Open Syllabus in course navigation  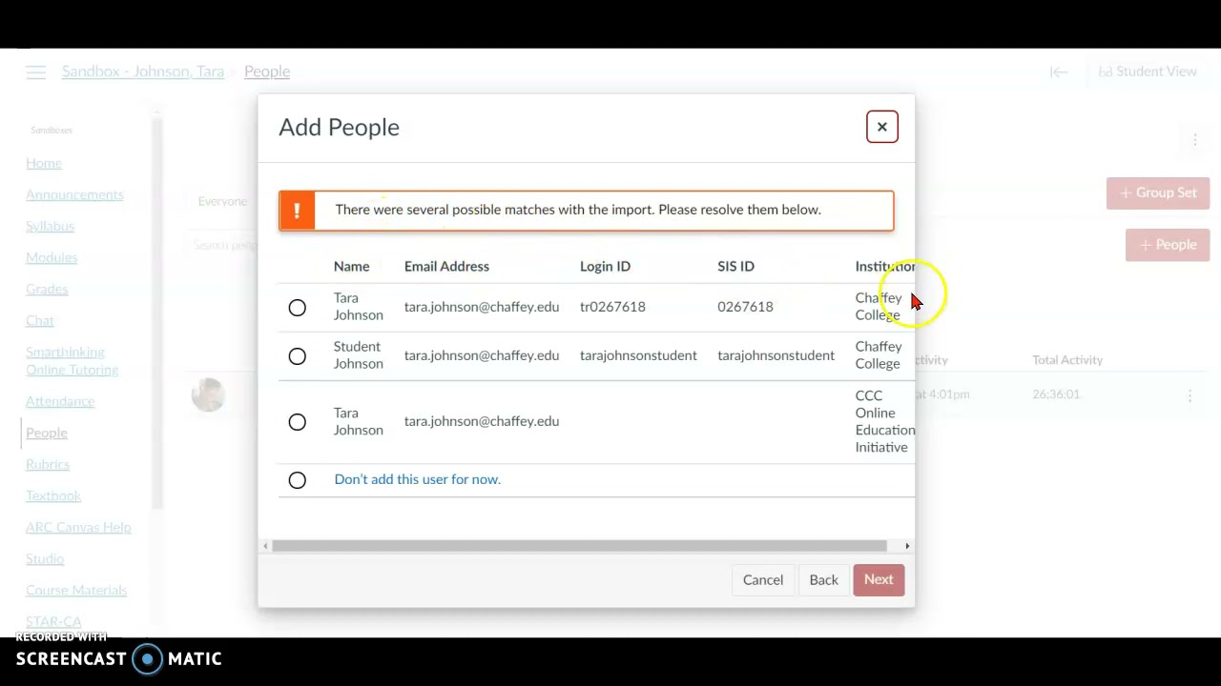click(50, 226)
